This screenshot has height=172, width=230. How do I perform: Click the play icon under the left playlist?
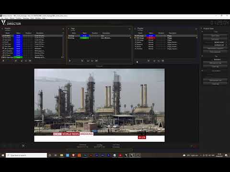point(3,61)
